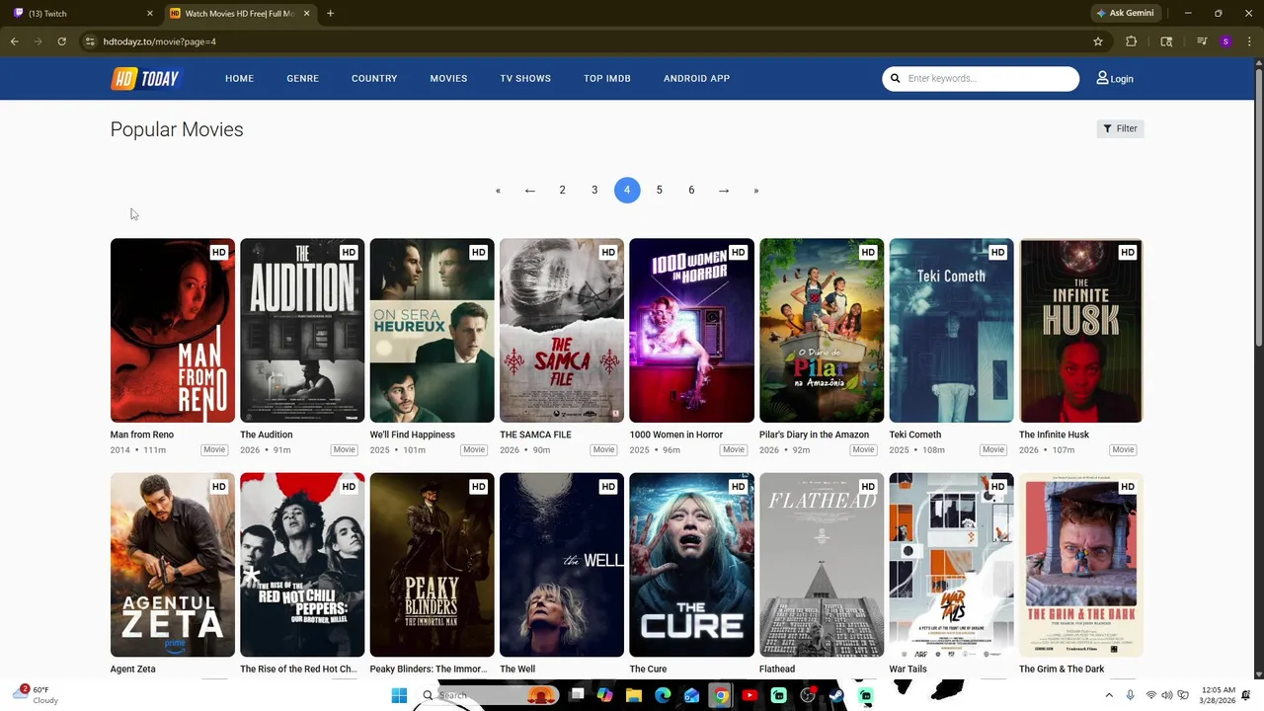Click the HD Today site logo

click(145, 79)
